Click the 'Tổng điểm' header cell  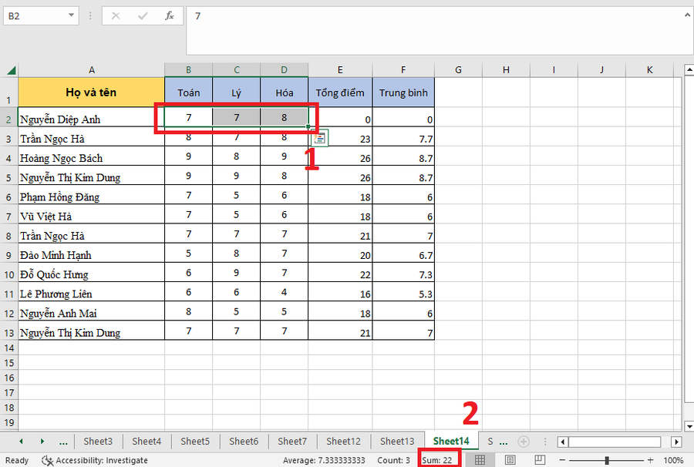click(340, 92)
